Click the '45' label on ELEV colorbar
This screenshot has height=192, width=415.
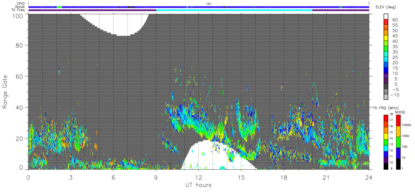pos(395,36)
